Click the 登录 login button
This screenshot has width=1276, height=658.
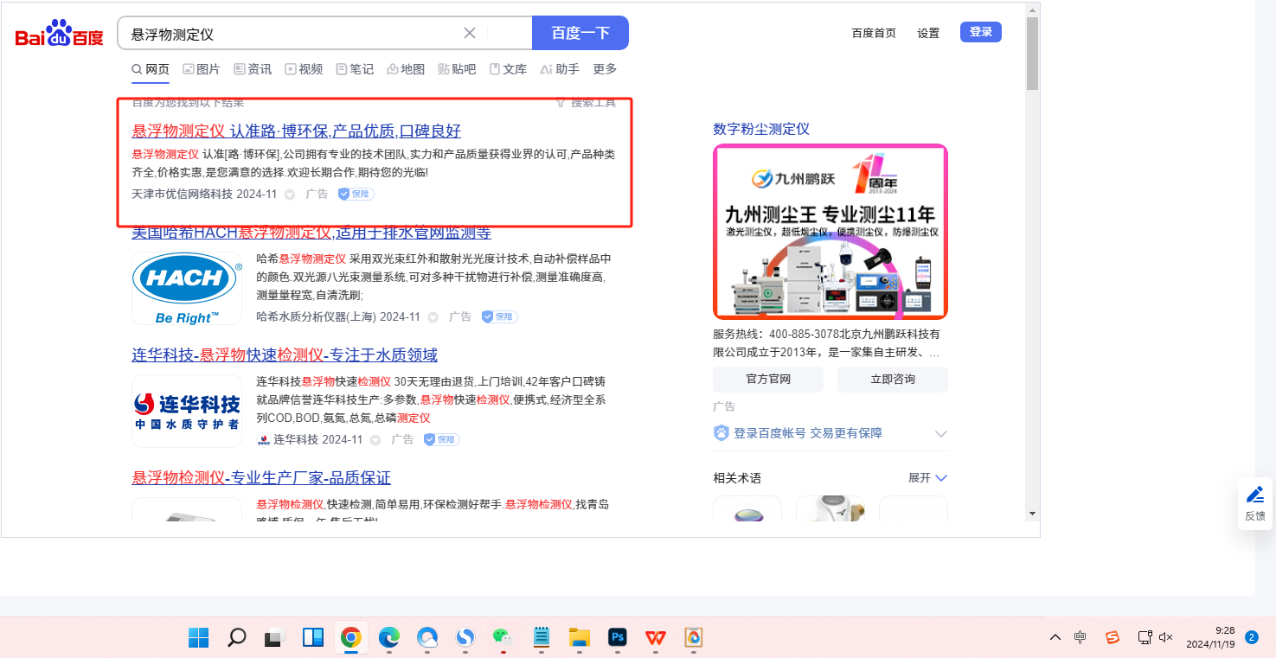tap(981, 32)
